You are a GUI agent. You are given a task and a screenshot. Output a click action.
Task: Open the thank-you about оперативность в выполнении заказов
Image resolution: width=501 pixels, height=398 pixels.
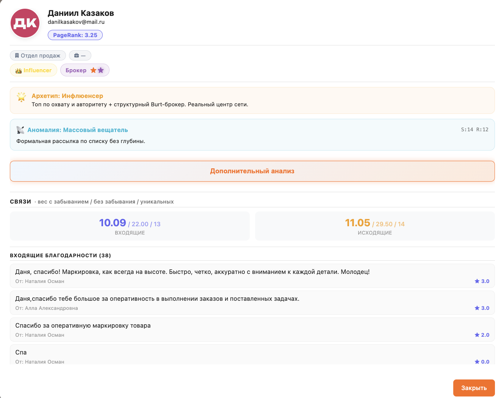(252, 303)
